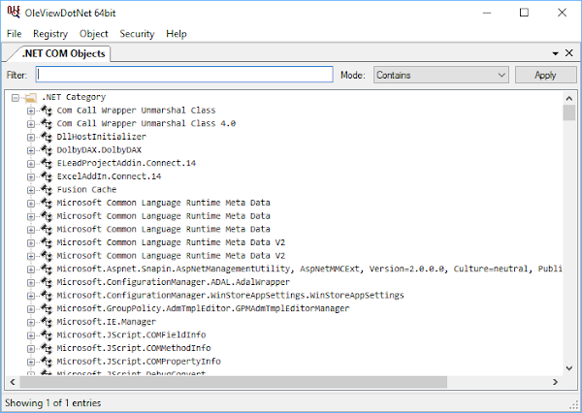Collapse the .NET Category tree node
This screenshot has width=582, height=413.
click(x=16, y=97)
